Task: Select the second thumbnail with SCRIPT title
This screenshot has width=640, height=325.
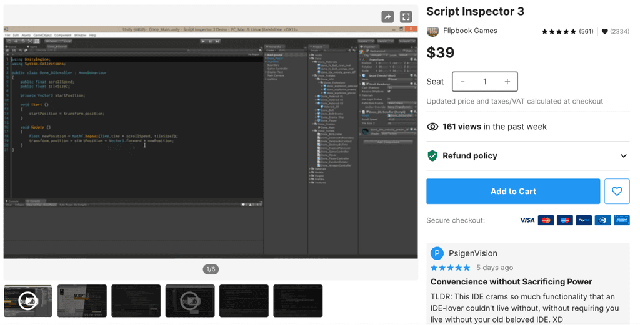Action: coord(82,301)
